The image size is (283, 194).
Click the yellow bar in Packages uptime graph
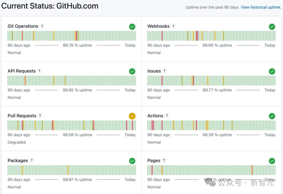pos(22,170)
